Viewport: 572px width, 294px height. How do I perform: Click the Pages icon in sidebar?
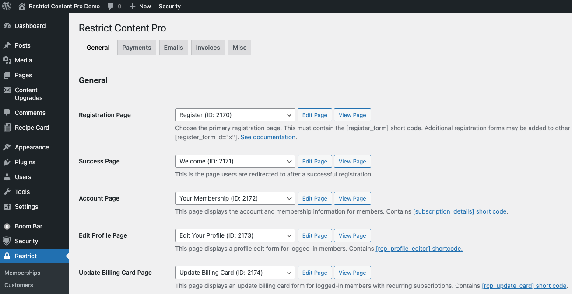tap(7, 75)
